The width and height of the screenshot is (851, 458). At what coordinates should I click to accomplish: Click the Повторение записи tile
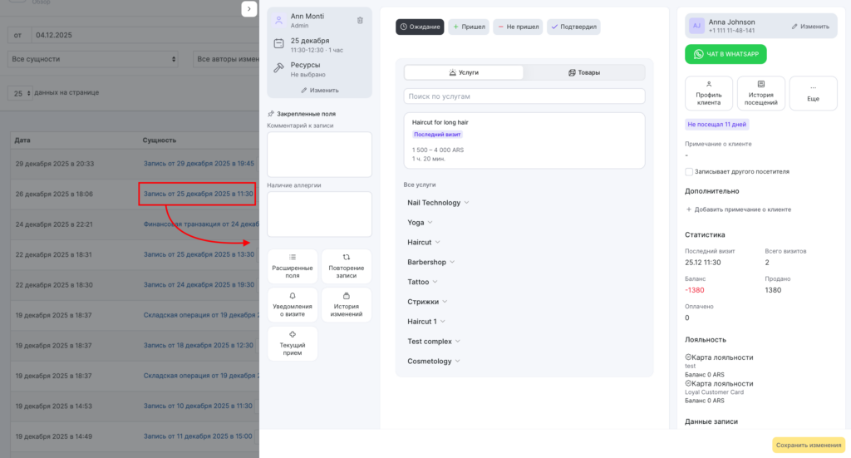(x=346, y=266)
